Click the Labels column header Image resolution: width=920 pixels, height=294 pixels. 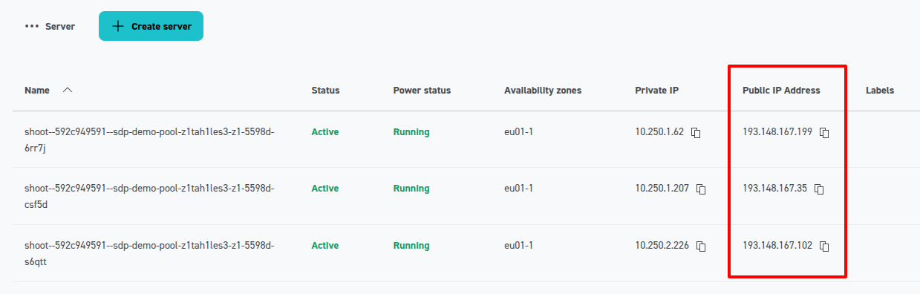pos(880,91)
